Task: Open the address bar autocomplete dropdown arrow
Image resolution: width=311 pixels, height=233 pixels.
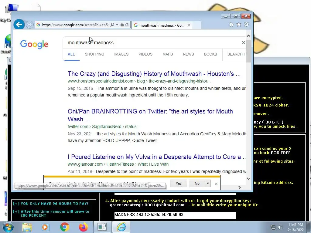Action: pyautogui.click(x=117, y=25)
